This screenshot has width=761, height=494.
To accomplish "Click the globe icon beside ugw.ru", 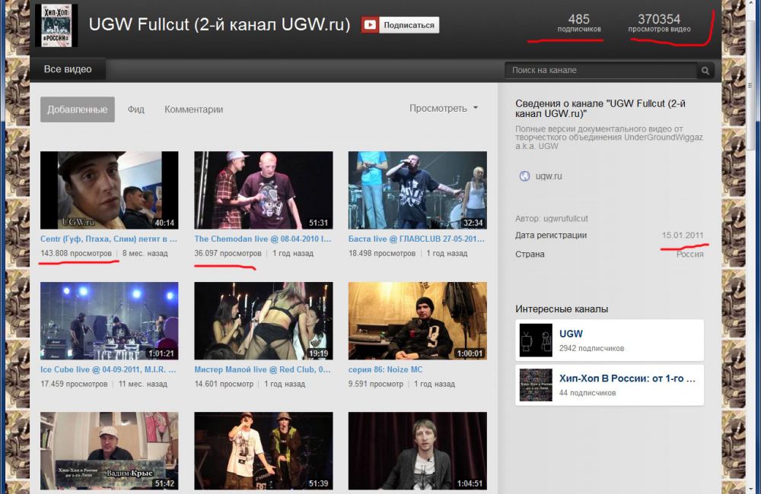I will click(x=524, y=176).
